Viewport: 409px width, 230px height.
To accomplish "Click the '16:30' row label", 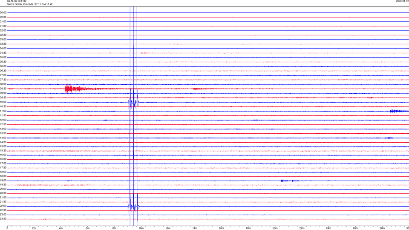I will coord(3,159).
